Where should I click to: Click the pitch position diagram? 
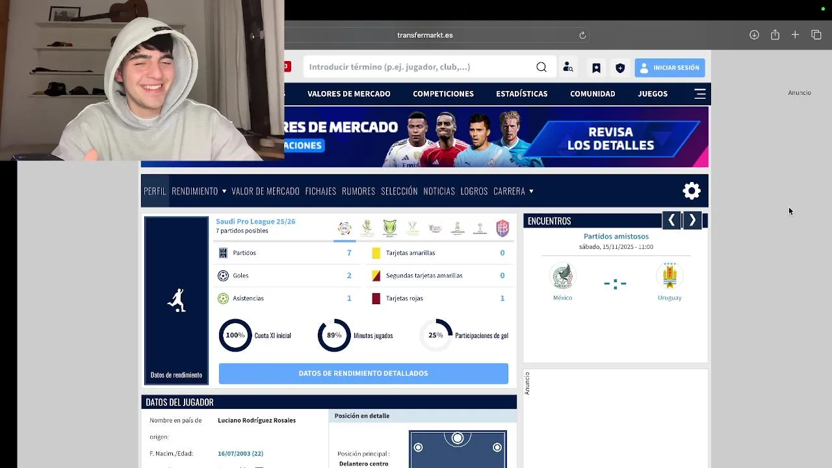[x=458, y=449]
